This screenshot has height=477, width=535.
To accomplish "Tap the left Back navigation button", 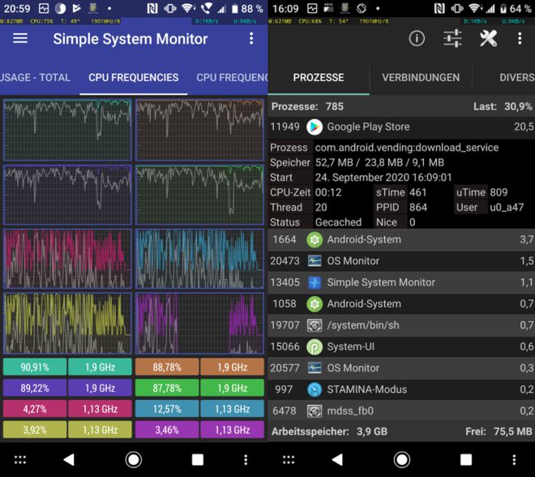I will [69, 460].
